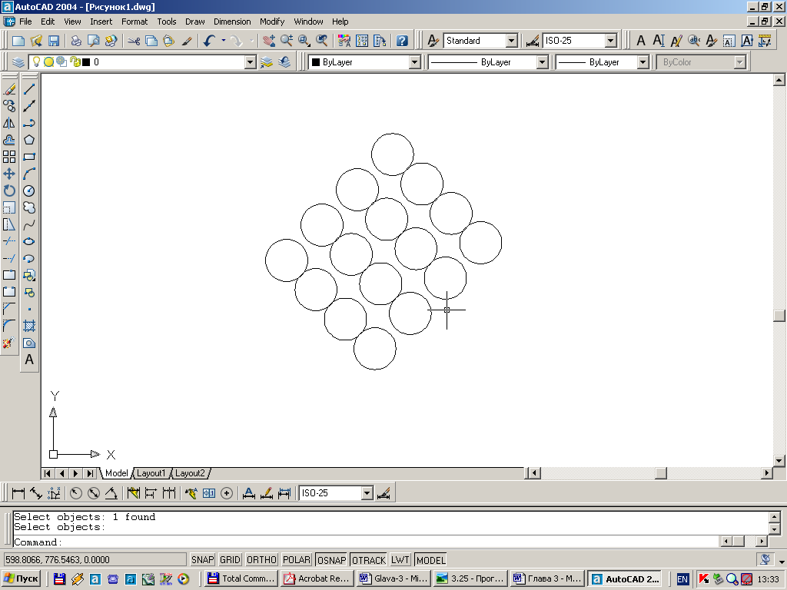Click the black ByLayer color swatch

(316, 62)
